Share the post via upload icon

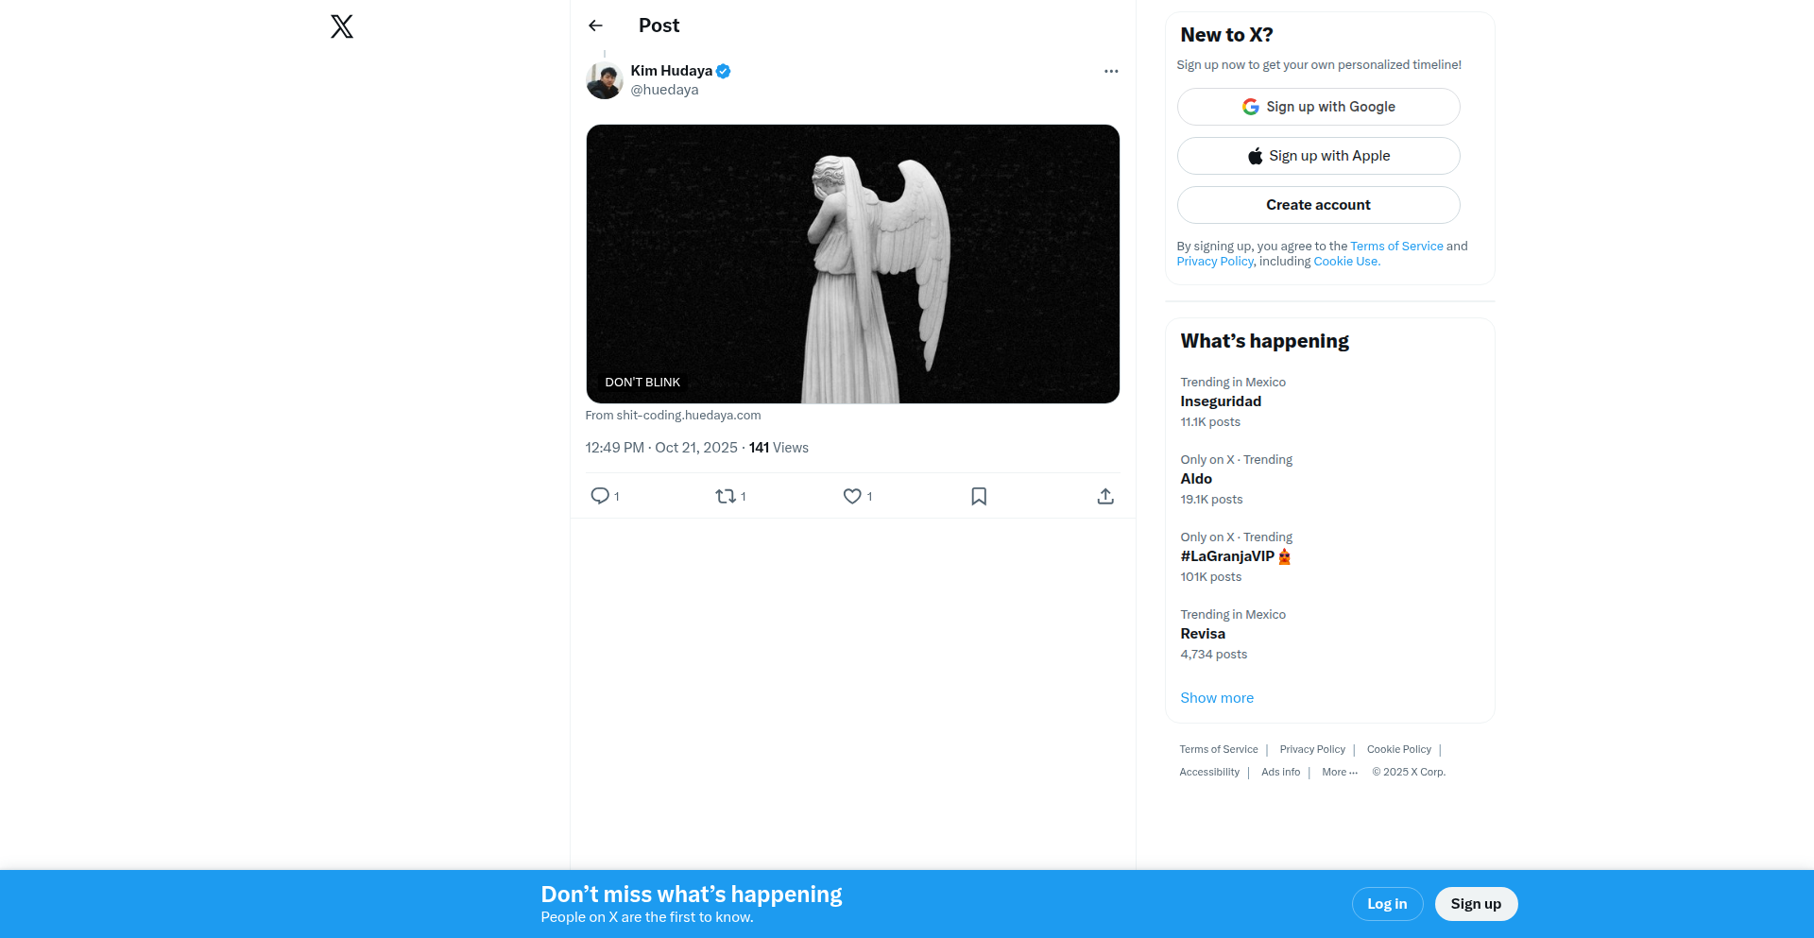point(1105,496)
